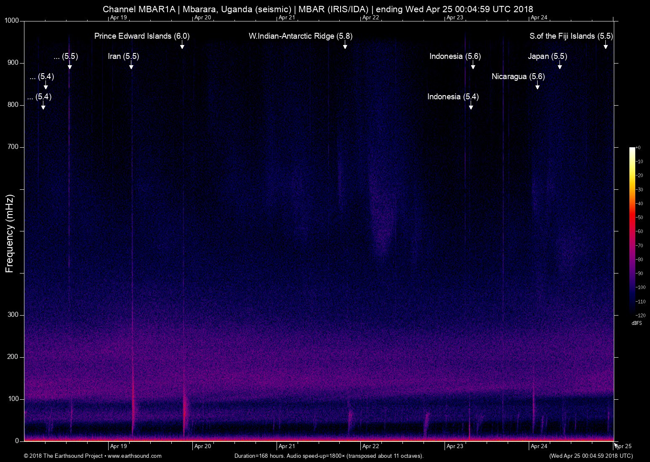Click the arrow under S.of the Fiji Islands (5.5)
This screenshot has height=462, width=650.
click(605, 45)
